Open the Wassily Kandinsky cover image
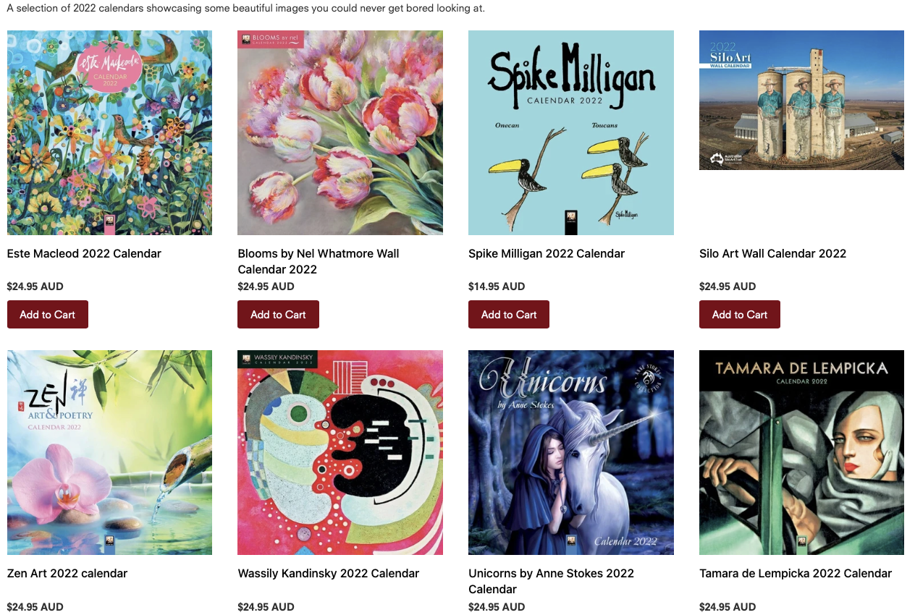915x615 pixels. (x=340, y=452)
